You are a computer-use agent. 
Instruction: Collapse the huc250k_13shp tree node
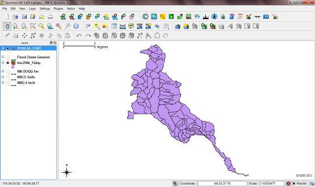pyautogui.click(x=3, y=63)
